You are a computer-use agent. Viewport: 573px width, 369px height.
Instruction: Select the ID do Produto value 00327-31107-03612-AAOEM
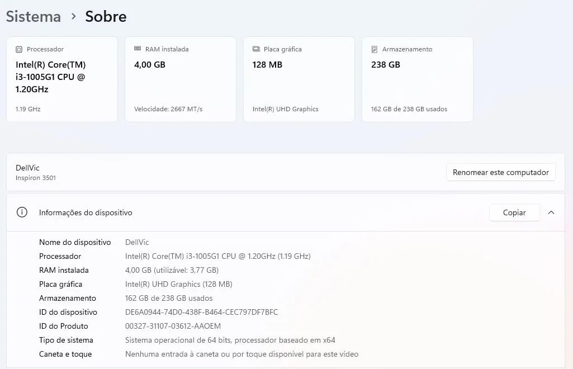point(173,326)
